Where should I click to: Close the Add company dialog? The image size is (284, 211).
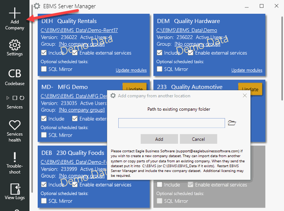click(245, 95)
